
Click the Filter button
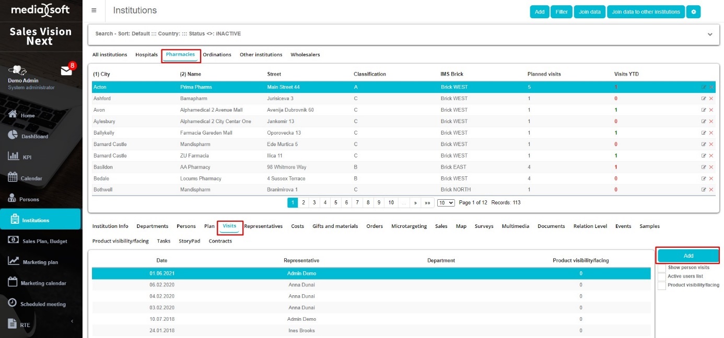coord(561,12)
